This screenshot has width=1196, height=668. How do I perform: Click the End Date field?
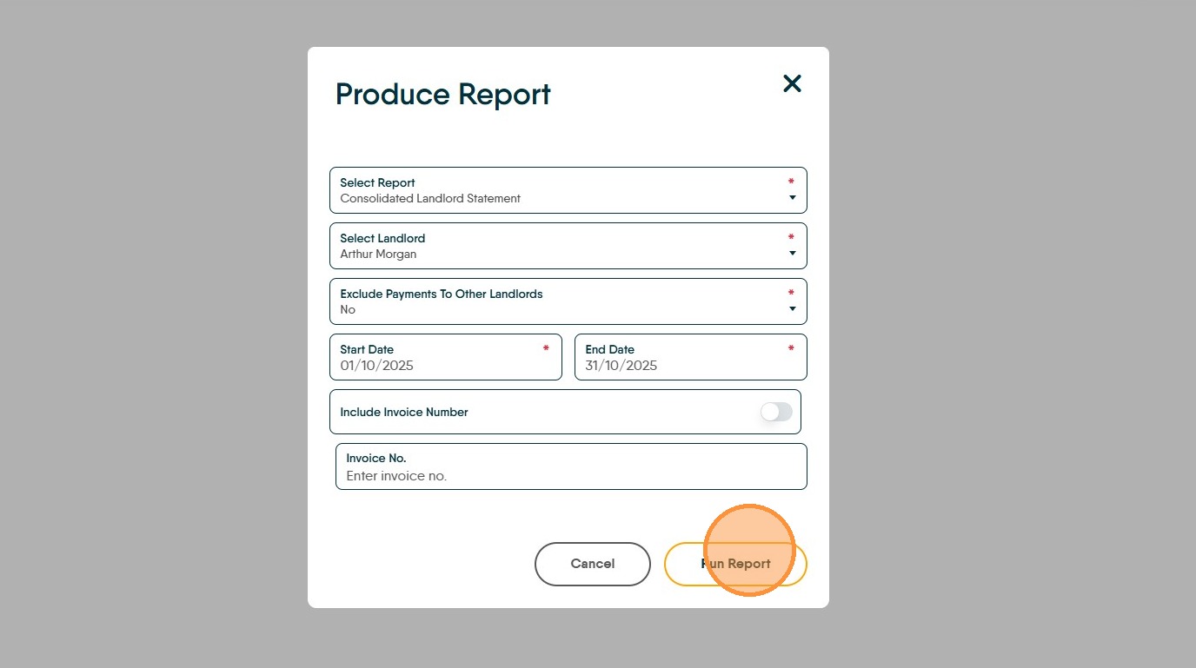[x=691, y=357]
